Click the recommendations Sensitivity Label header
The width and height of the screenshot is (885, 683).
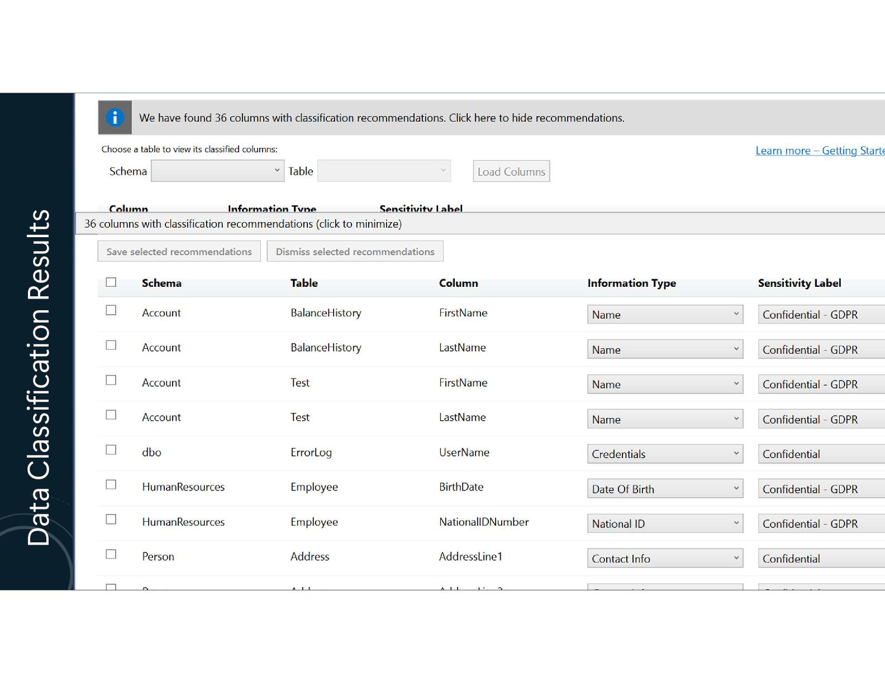[800, 283]
